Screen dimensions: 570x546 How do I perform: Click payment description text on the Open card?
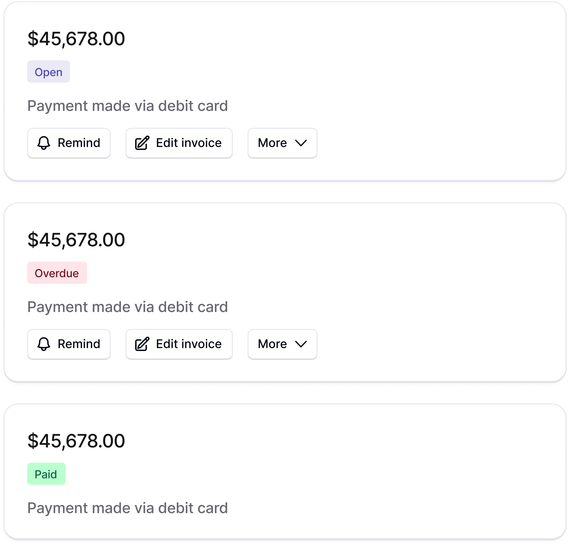(128, 106)
